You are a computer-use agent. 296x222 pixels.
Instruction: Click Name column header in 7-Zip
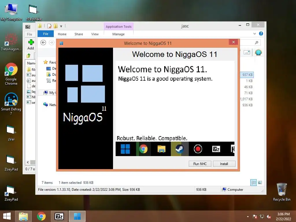click(31, 63)
